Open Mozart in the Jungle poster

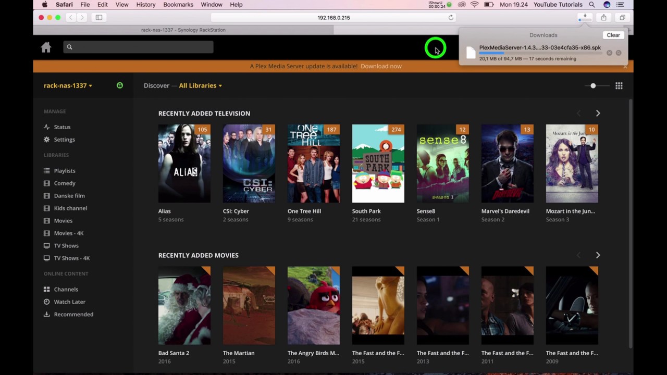pos(572,164)
